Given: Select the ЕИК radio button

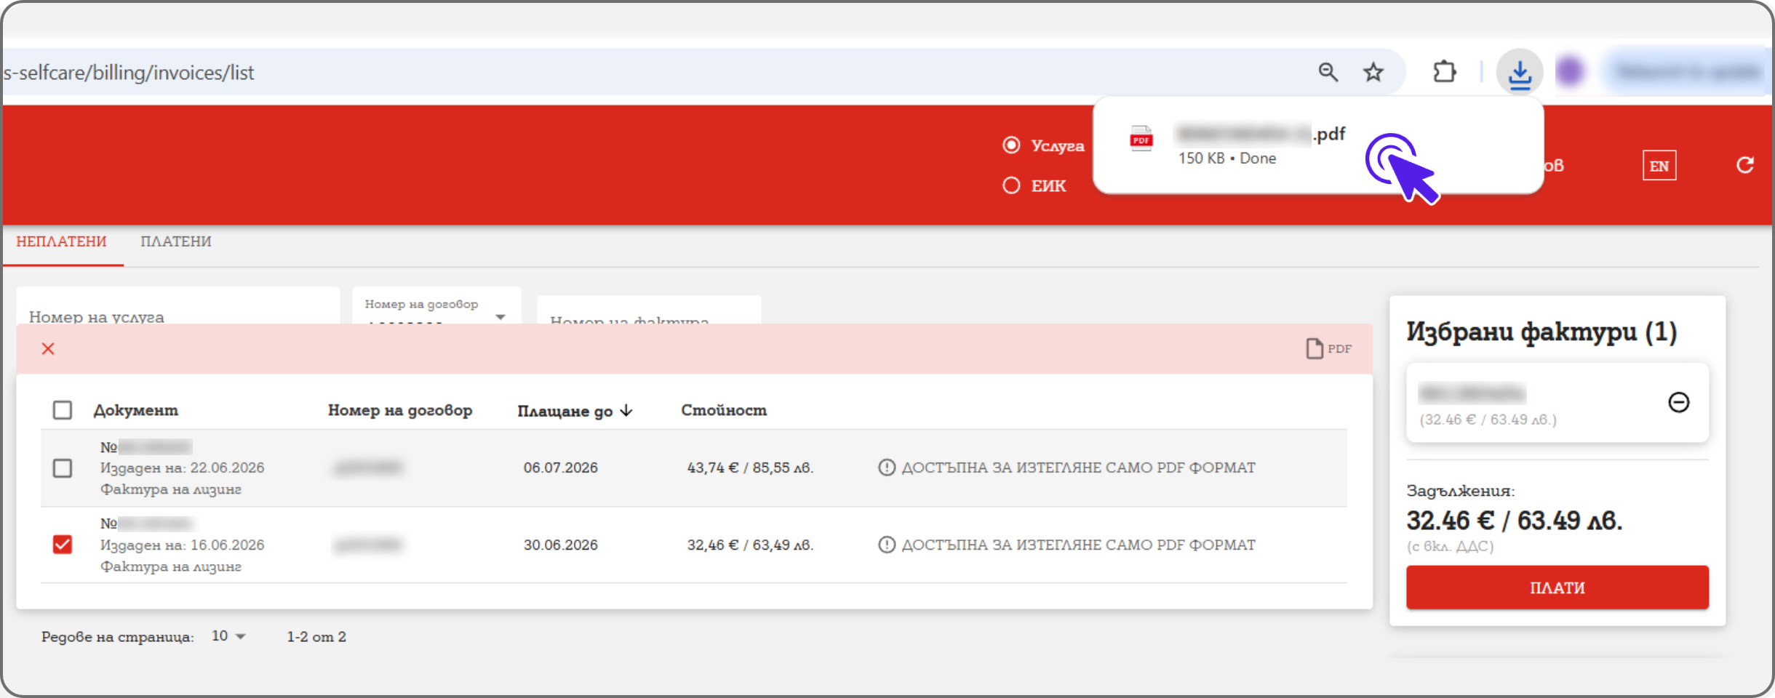Looking at the screenshot, I should (x=1011, y=185).
